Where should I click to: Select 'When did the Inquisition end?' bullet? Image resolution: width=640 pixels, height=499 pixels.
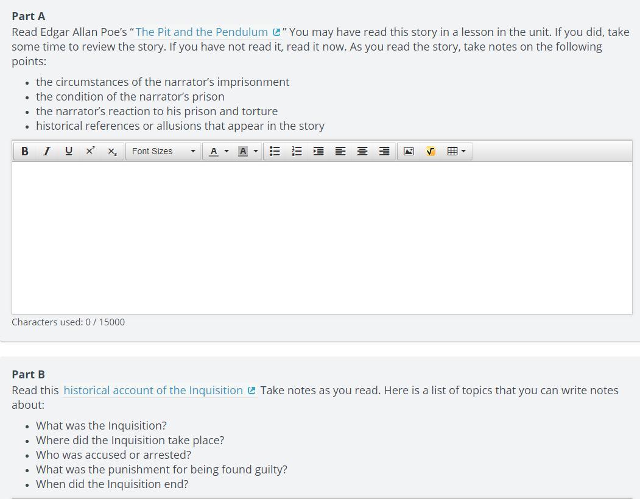tap(112, 484)
